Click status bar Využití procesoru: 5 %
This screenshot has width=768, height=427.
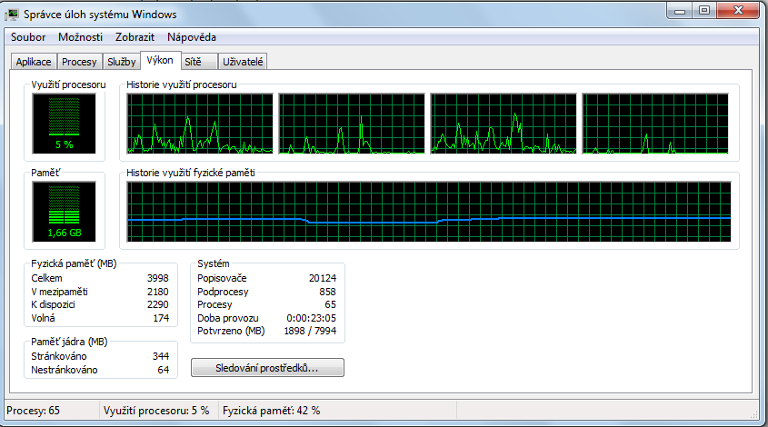(x=156, y=411)
